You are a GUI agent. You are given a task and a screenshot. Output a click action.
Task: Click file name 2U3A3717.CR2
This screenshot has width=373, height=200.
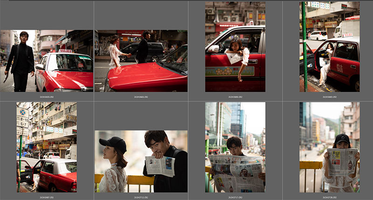[235, 197]
